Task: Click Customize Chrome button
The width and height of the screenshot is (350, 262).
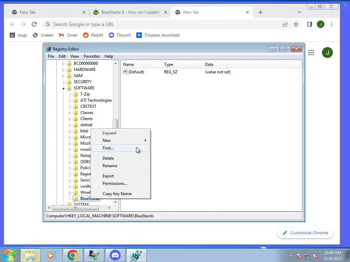Action: [x=305, y=233]
